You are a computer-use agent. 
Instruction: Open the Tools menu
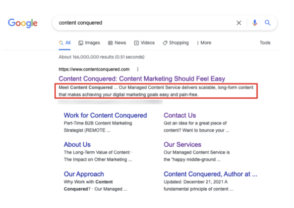[x=265, y=43]
